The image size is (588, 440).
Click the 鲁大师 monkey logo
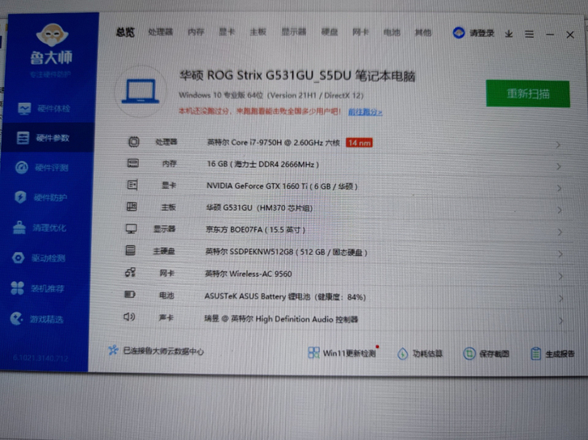click(52, 36)
